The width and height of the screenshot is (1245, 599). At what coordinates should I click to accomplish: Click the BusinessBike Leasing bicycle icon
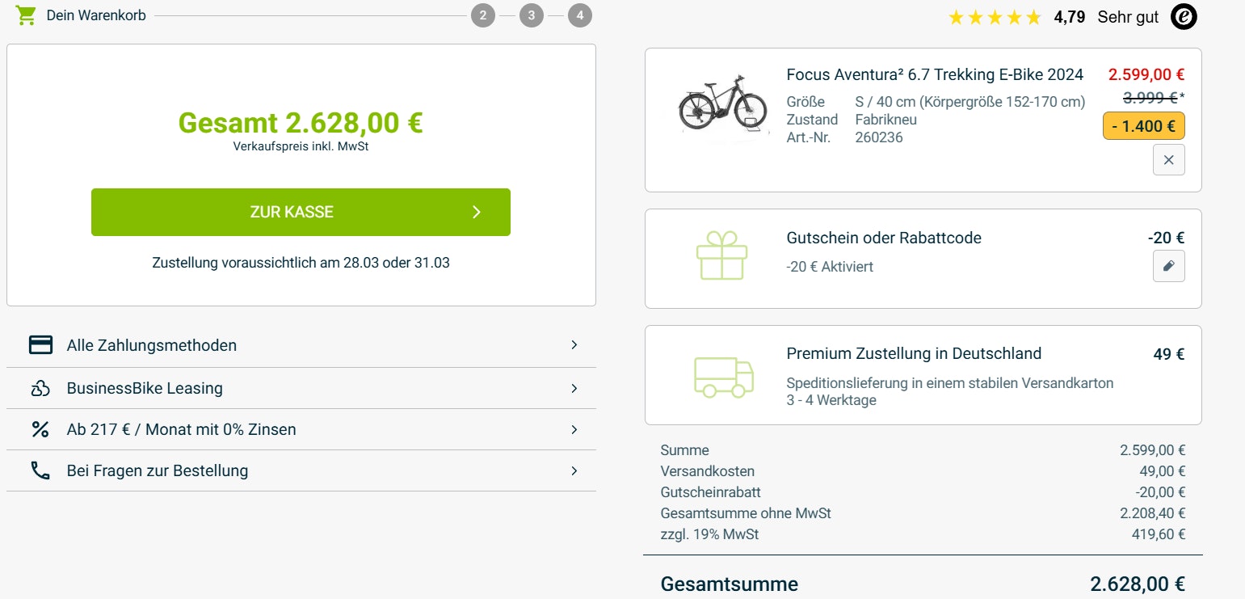40,388
